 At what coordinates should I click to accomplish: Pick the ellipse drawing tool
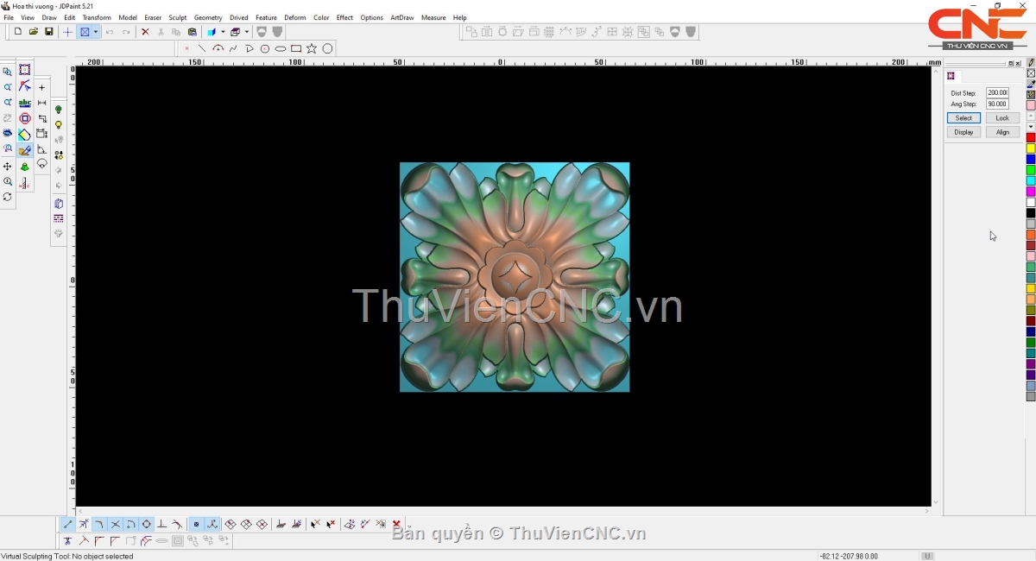coord(281,49)
